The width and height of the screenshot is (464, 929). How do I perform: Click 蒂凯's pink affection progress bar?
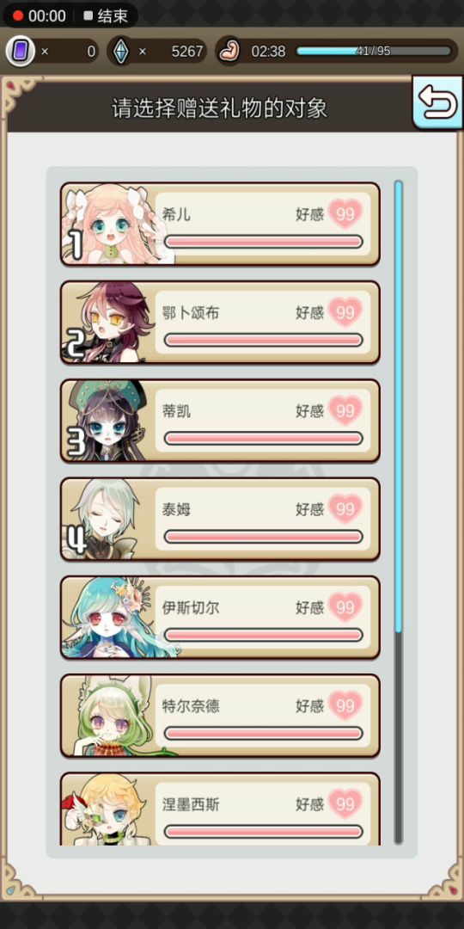click(264, 438)
